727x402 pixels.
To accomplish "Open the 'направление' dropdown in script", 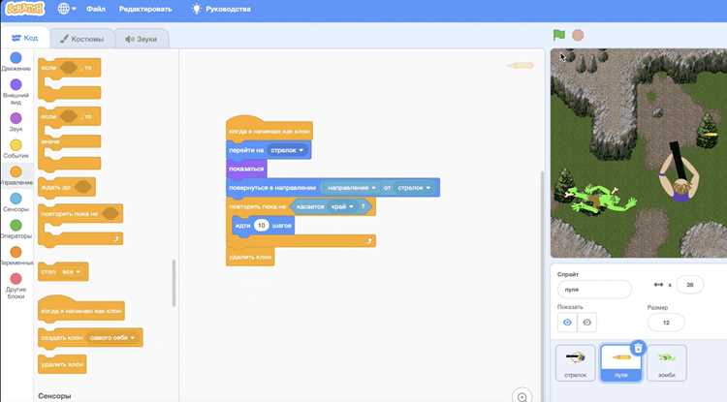I will coord(351,188).
